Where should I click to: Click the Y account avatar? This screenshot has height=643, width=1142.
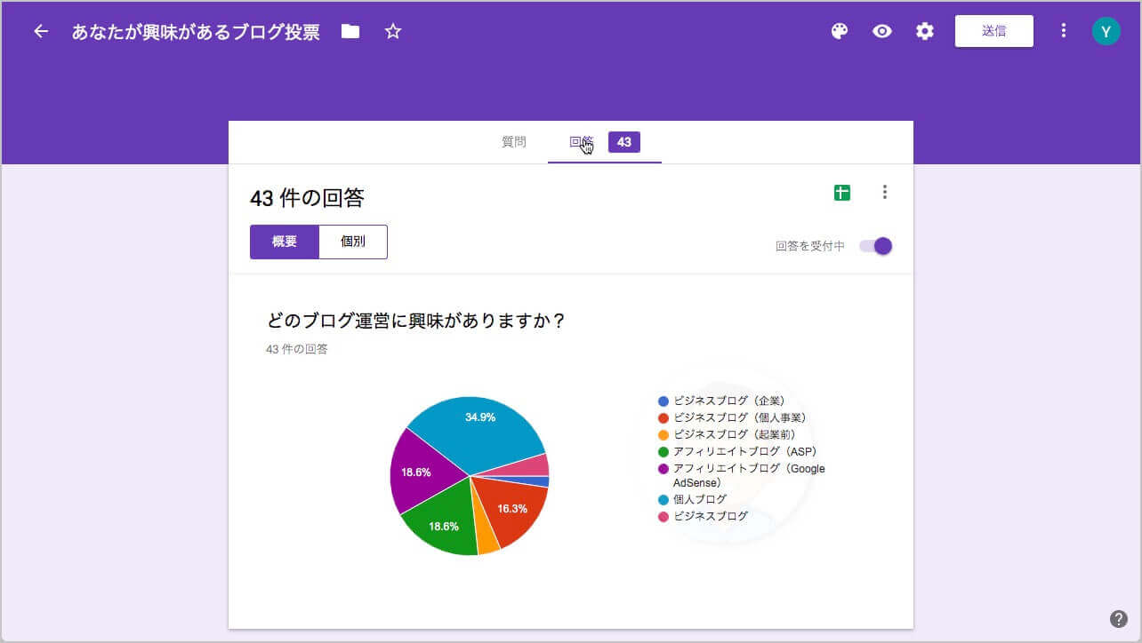coord(1106,32)
